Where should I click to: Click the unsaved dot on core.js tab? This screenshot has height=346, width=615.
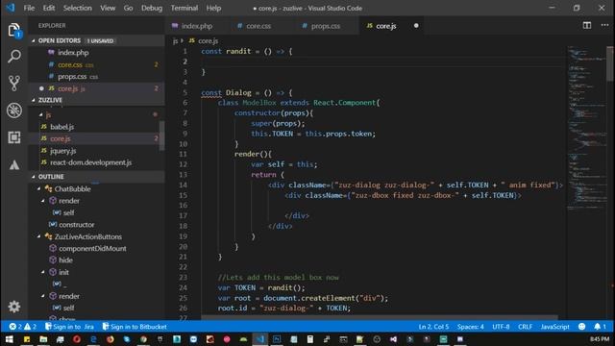[416, 26]
